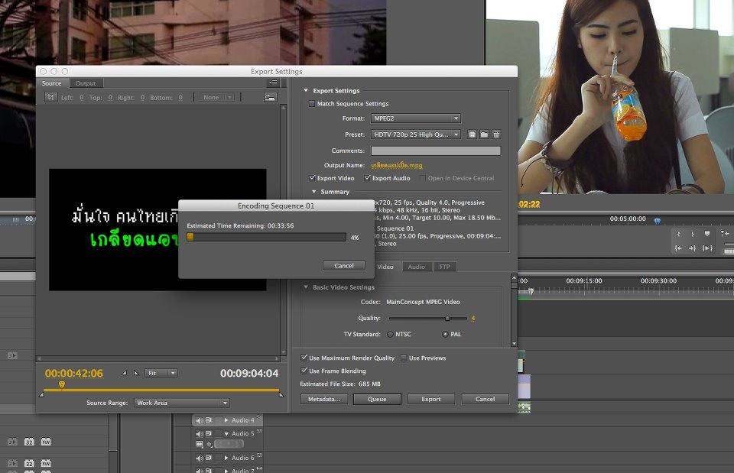Select the NTSC TV standard radio button
The width and height of the screenshot is (734, 473).
[x=390, y=334]
